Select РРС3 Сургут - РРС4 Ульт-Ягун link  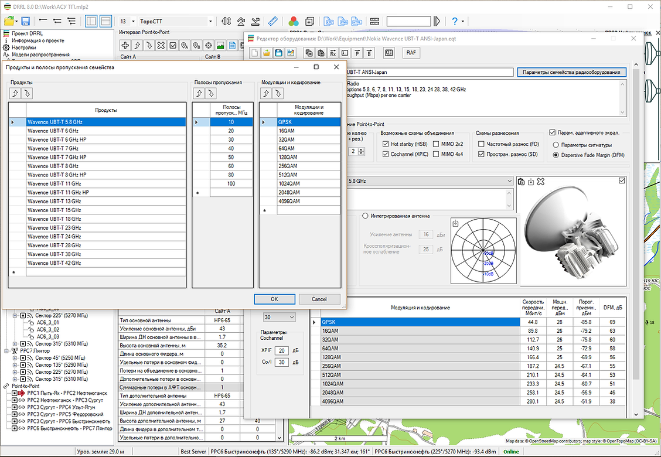[61, 407]
